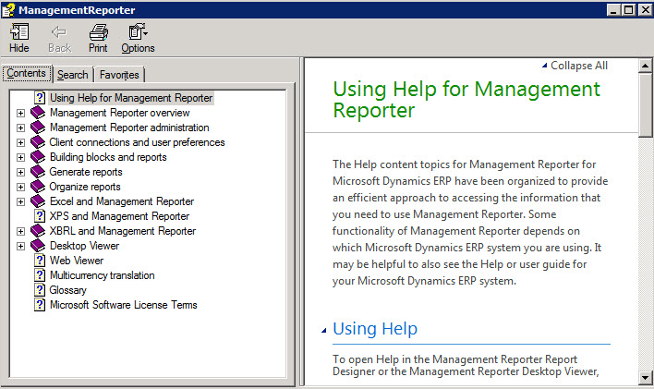Select Organize reports tree item
654x389 pixels.
pos(85,187)
